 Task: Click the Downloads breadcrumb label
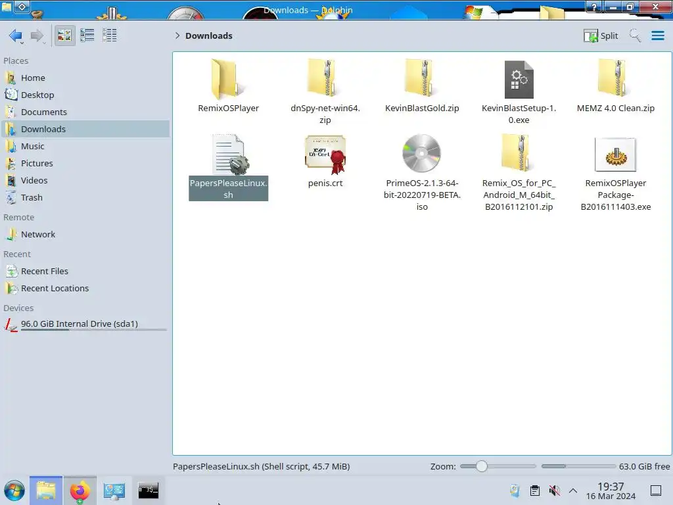click(x=208, y=36)
